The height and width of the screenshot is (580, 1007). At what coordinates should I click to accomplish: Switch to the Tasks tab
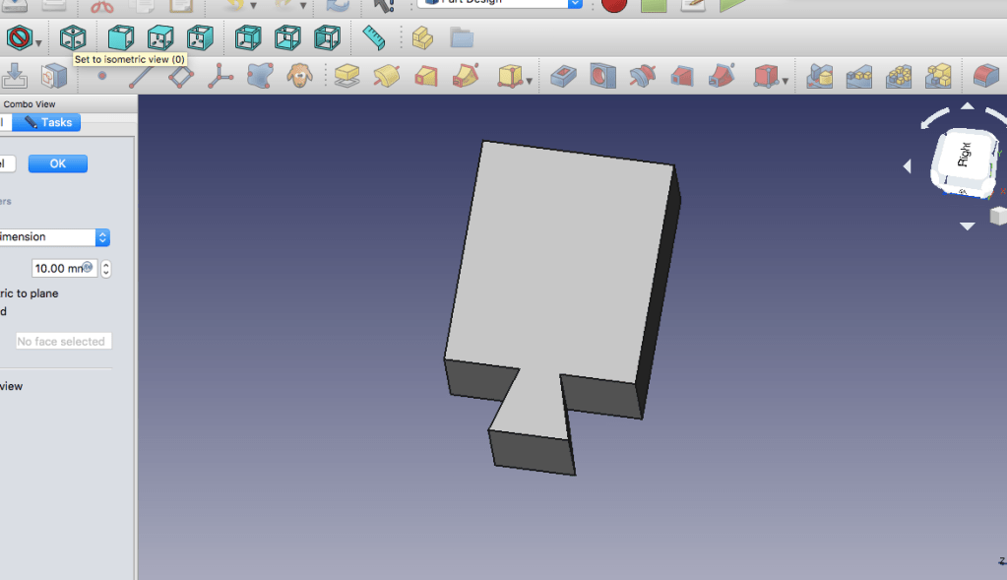pyautogui.click(x=47, y=122)
